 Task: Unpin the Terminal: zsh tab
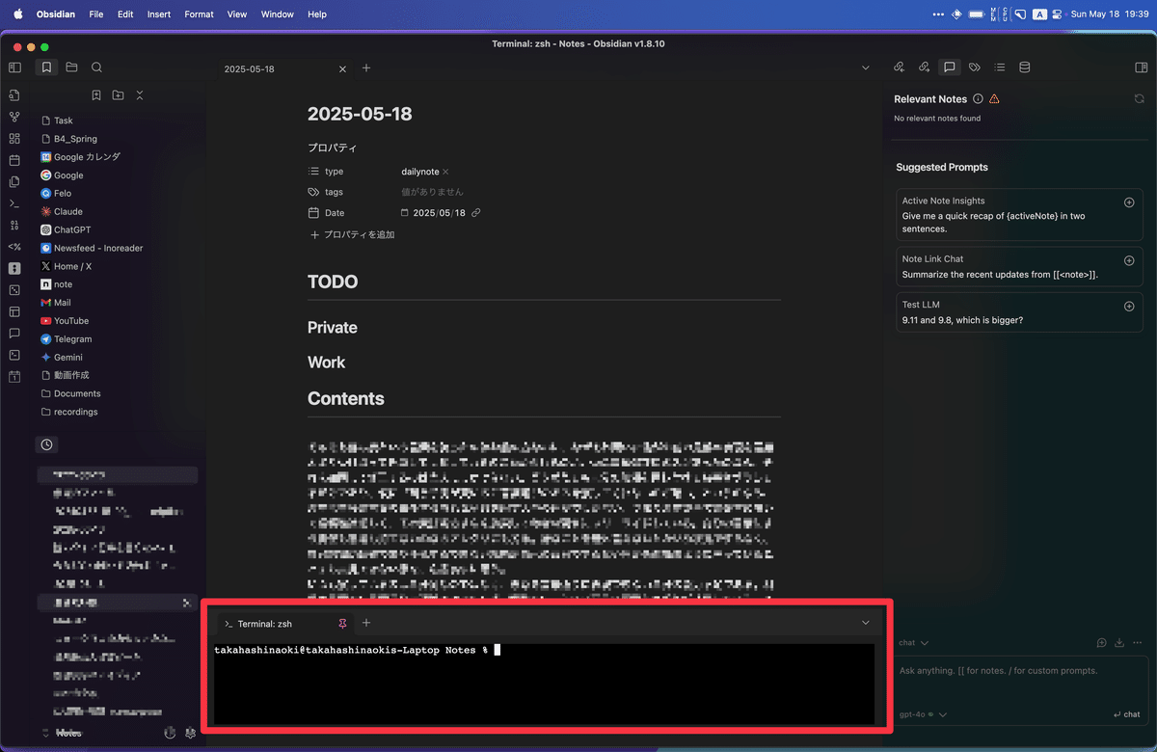tap(342, 623)
